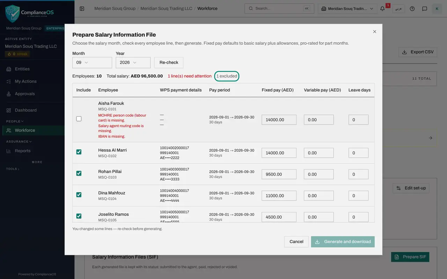
Task: Click the Dashboard sidebar icon
Action: click(9, 110)
